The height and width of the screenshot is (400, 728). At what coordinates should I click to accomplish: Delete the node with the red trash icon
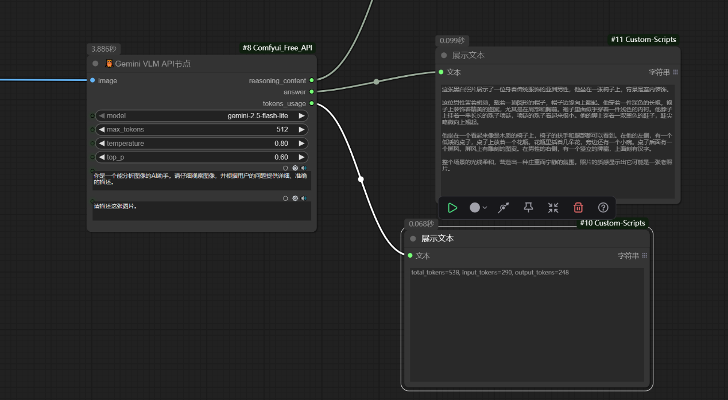578,208
